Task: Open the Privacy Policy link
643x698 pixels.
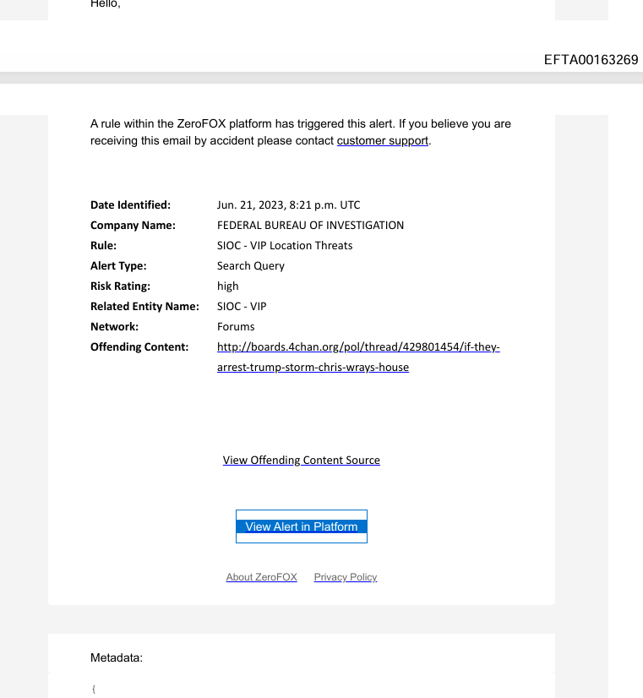Action: point(346,577)
